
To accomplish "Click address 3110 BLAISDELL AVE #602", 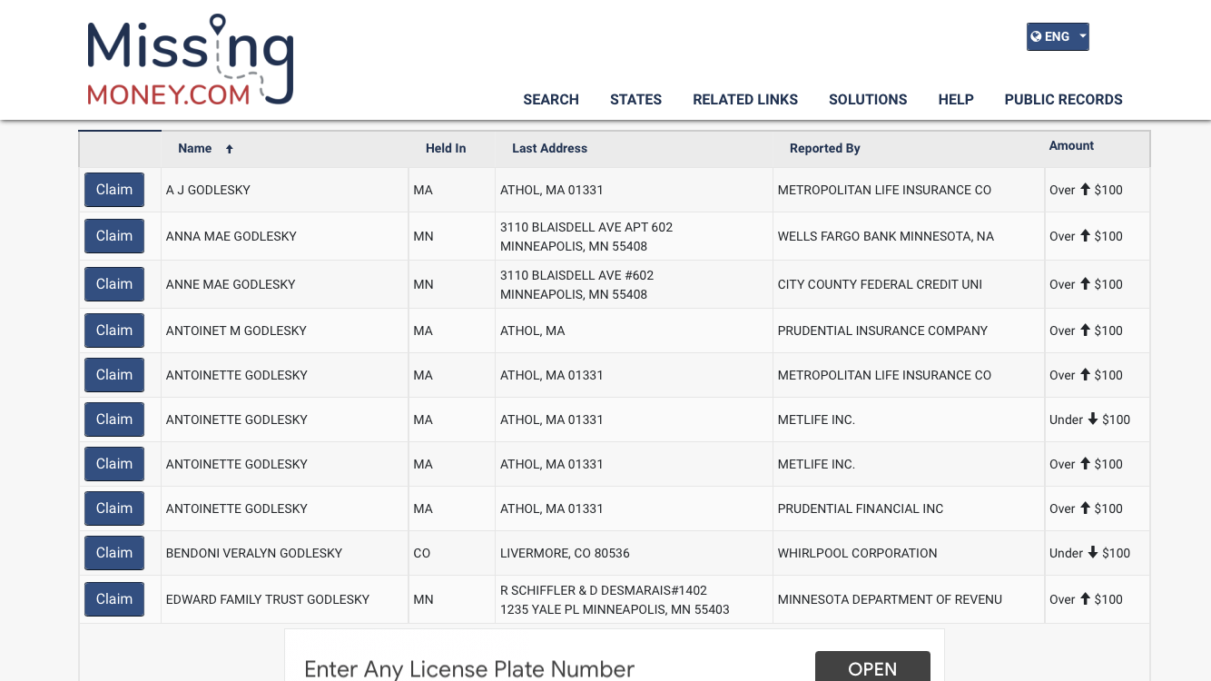I will pos(576,275).
